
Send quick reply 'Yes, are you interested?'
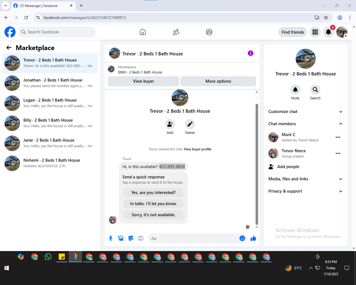(x=154, y=193)
